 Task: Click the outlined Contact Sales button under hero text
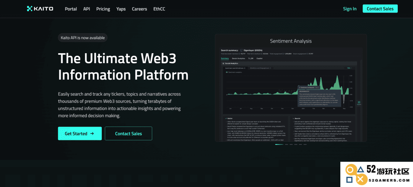tap(128, 133)
